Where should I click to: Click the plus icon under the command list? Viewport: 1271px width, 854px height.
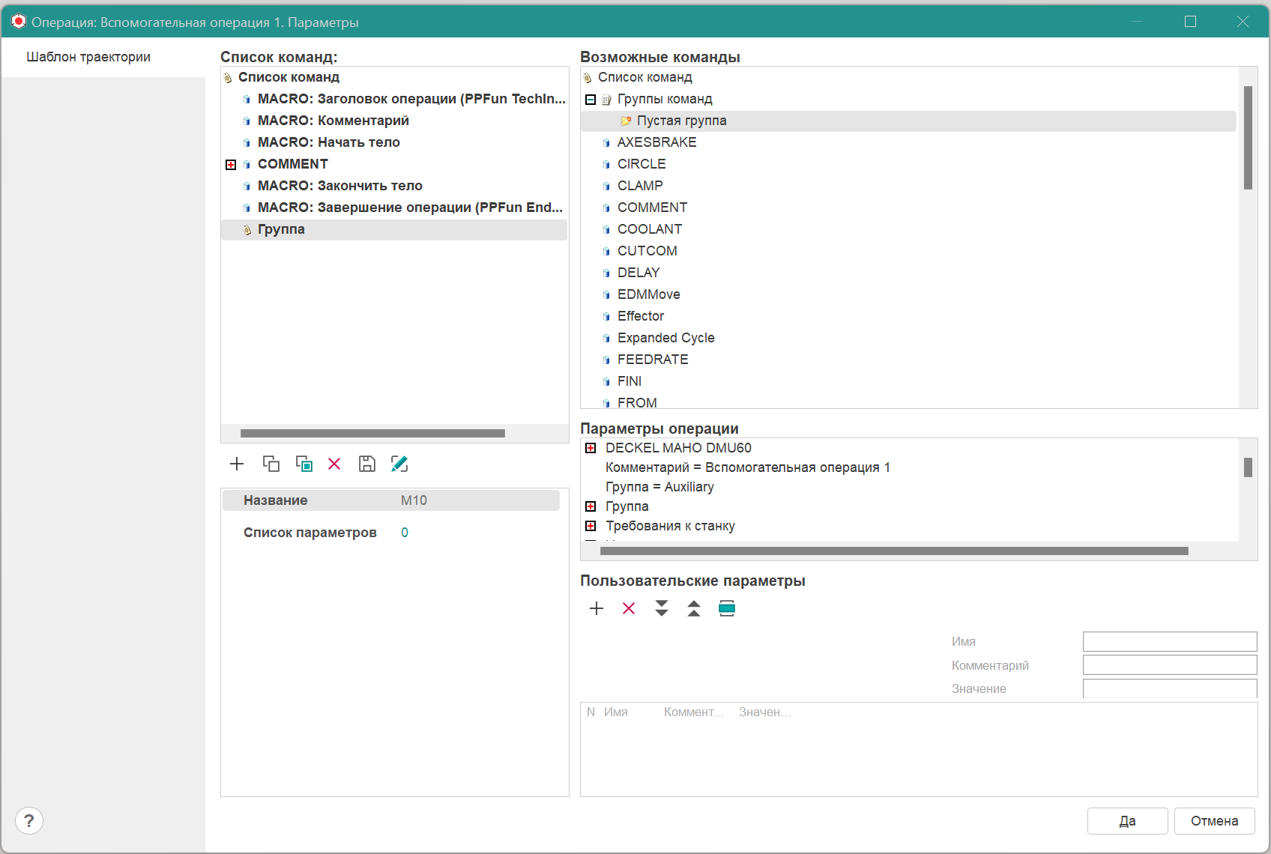237,464
